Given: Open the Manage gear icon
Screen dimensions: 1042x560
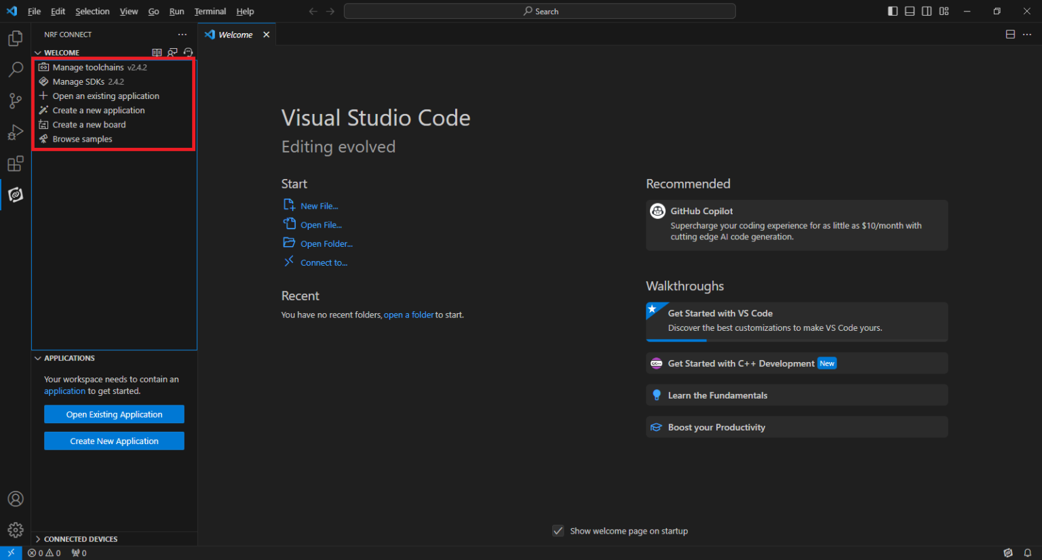Looking at the screenshot, I should click(x=15, y=529).
